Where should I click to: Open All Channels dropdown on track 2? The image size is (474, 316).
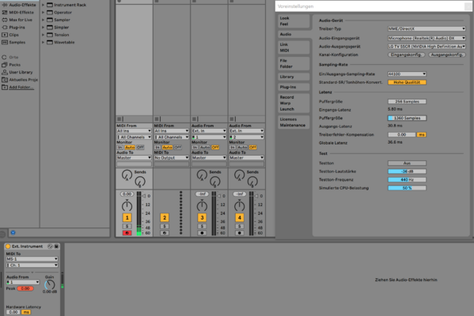(172, 137)
